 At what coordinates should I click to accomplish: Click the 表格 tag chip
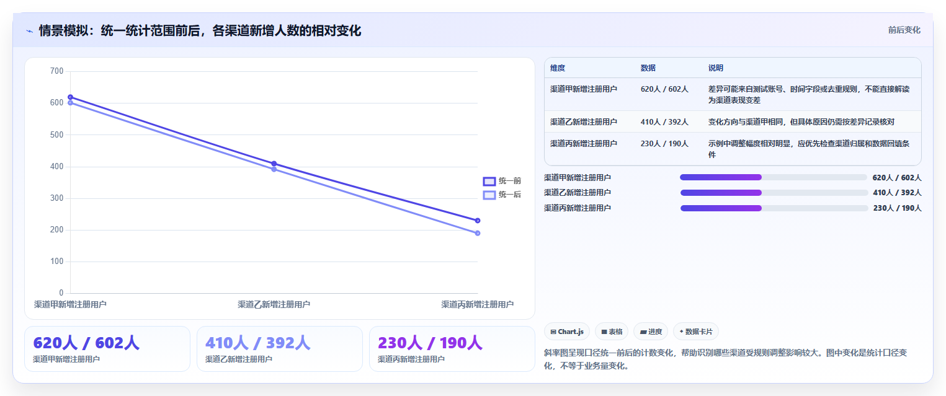[612, 332]
